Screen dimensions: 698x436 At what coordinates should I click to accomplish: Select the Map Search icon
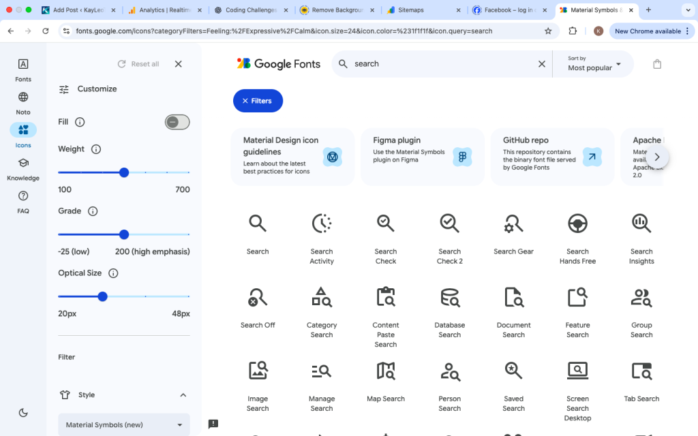385,371
